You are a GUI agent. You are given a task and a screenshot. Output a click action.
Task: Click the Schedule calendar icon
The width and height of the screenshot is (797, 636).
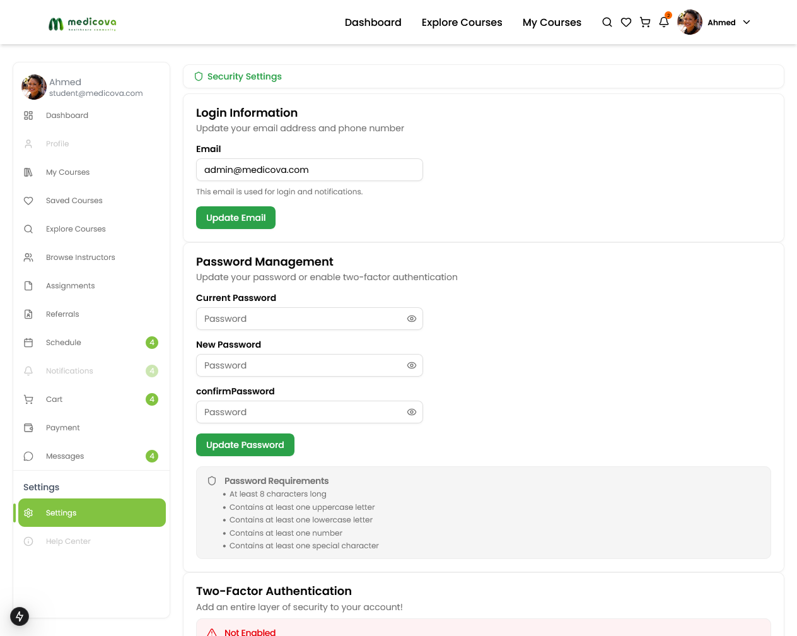(28, 343)
